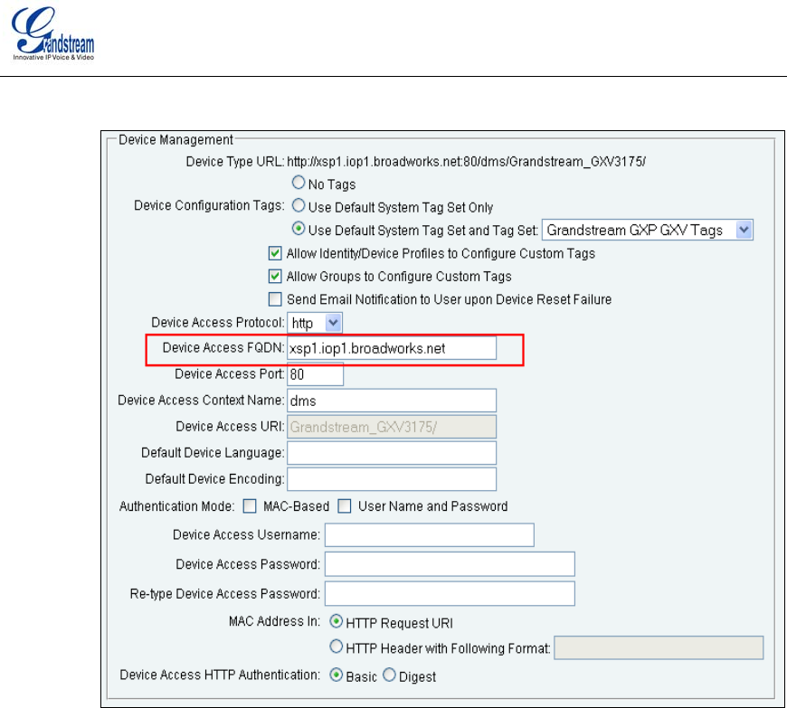The height and width of the screenshot is (708, 787).
Task: Select Use Default System Tag Set Only
Action: (x=298, y=207)
